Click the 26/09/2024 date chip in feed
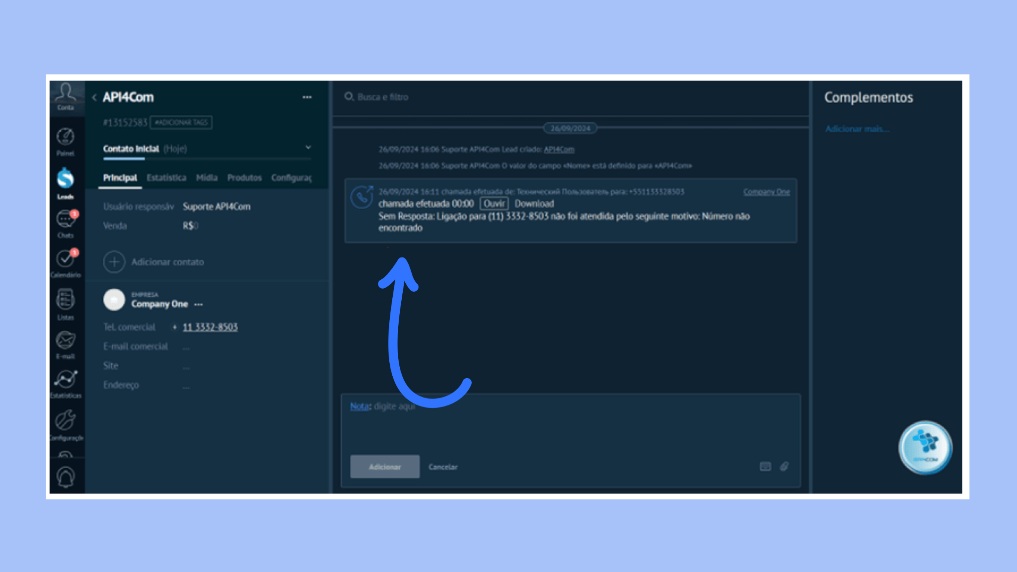The height and width of the screenshot is (572, 1017). [571, 128]
